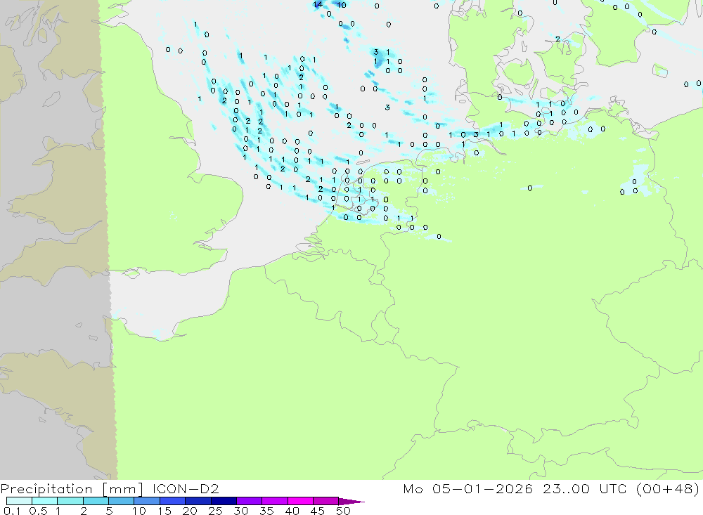Screen dimensions: 703x515
Task: Click the weekday 'Mo' text
Action: point(413,488)
